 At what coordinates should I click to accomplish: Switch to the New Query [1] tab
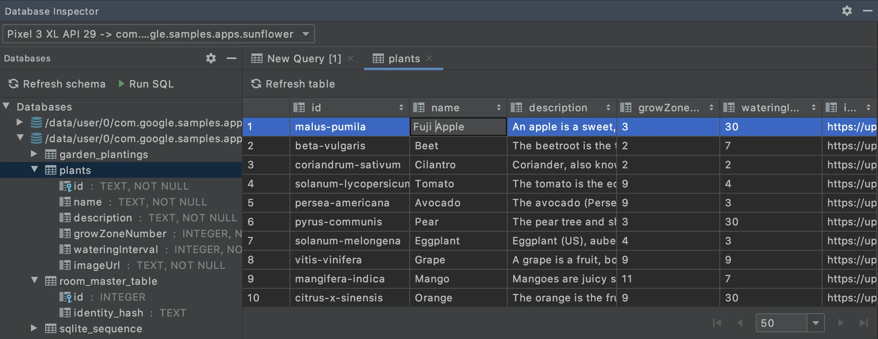(297, 59)
